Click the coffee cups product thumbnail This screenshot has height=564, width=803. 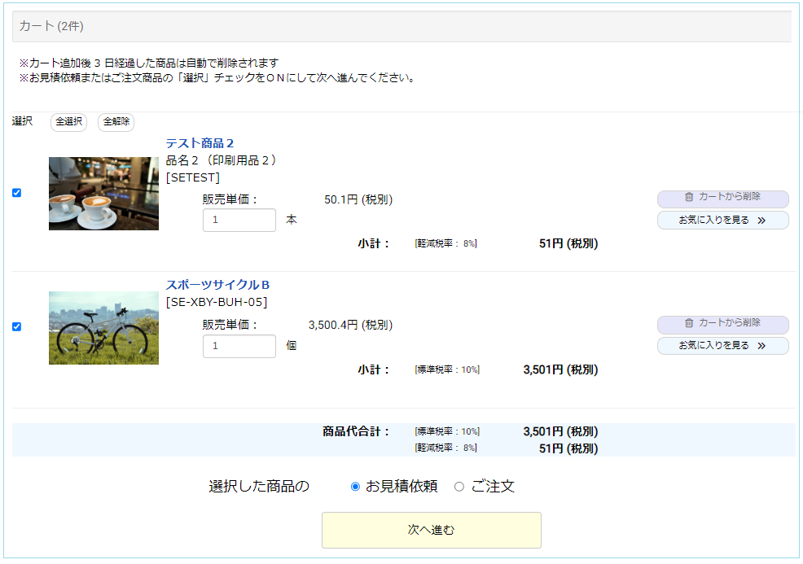pos(103,194)
